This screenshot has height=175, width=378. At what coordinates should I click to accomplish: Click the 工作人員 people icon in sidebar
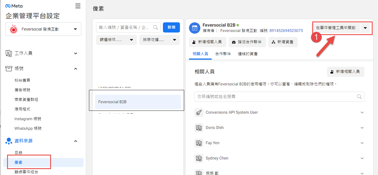click(8, 53)
